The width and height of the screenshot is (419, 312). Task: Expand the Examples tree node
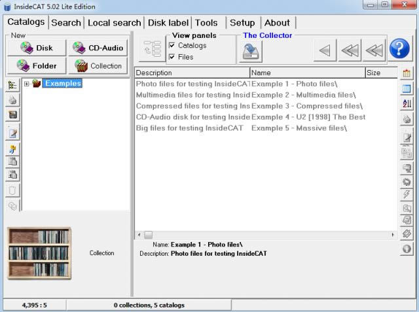coord(26,84)
